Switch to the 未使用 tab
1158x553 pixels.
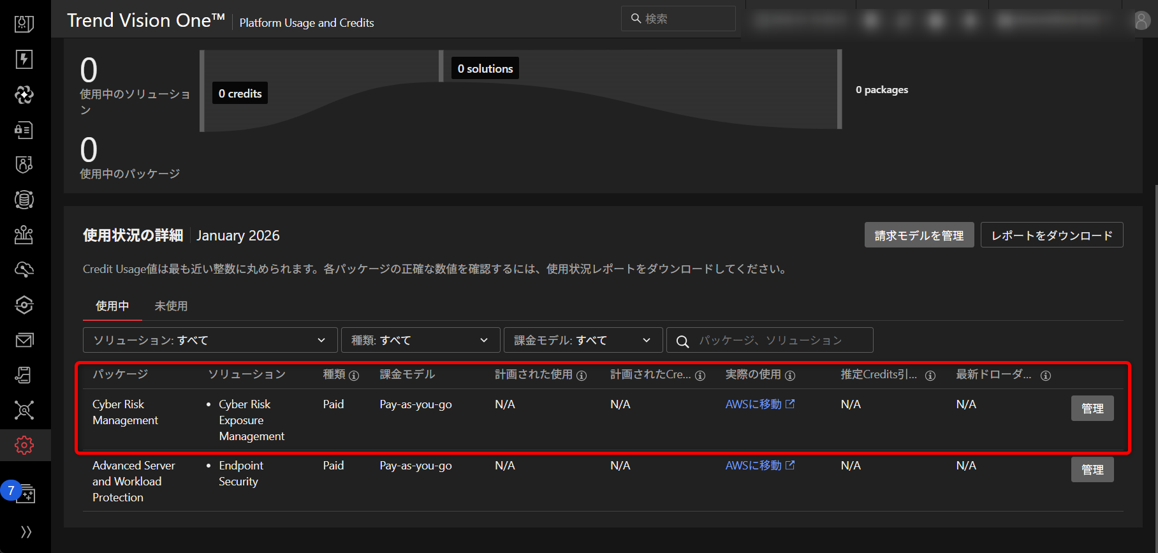(171, 306)
